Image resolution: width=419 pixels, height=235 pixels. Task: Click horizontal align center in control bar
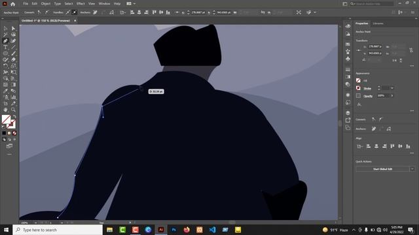click(139, 12)
